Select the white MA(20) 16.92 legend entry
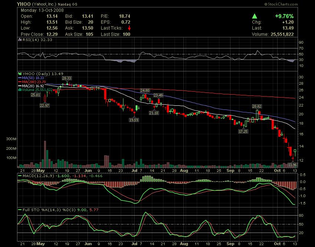The height and width of the screenshot is (247, 315). click(31, 86)
